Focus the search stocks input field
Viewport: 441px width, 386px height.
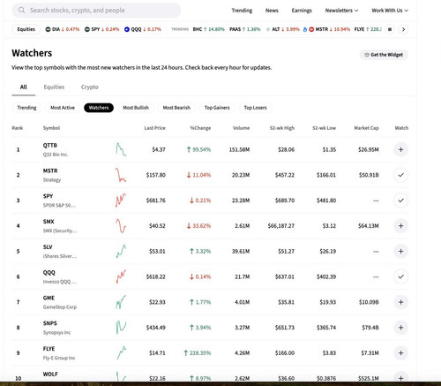(x=96, y=11)
